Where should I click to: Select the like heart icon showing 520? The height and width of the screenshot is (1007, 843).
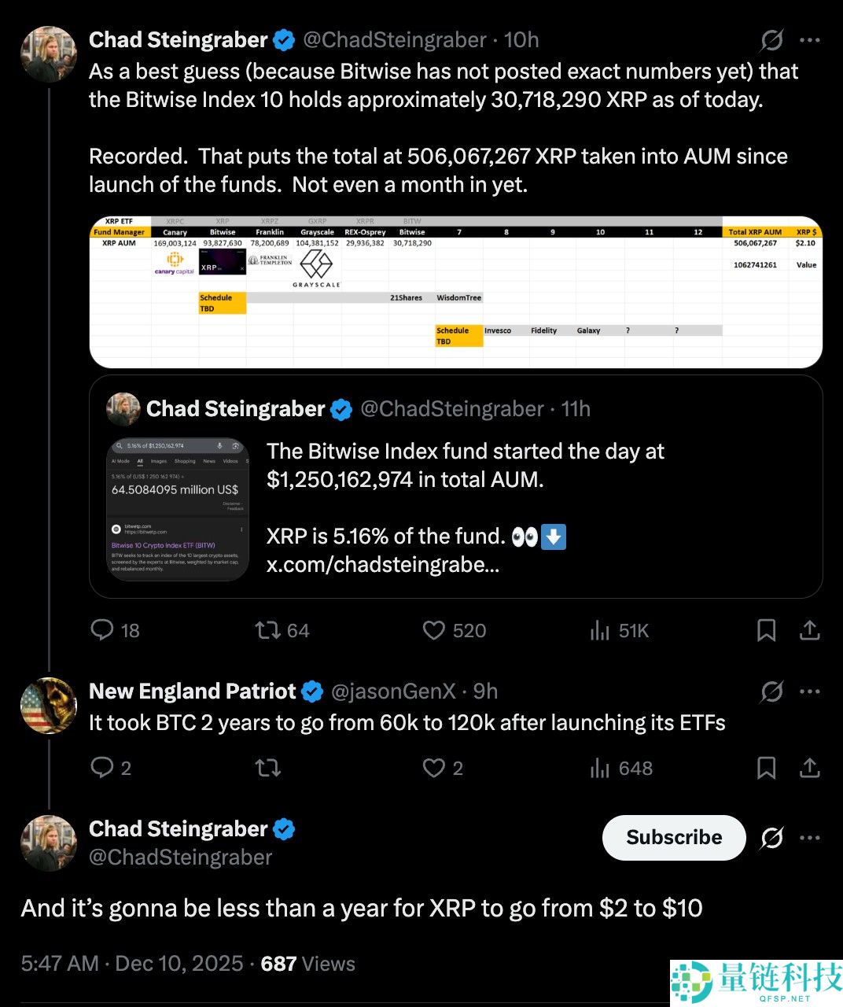click(433, 630)
